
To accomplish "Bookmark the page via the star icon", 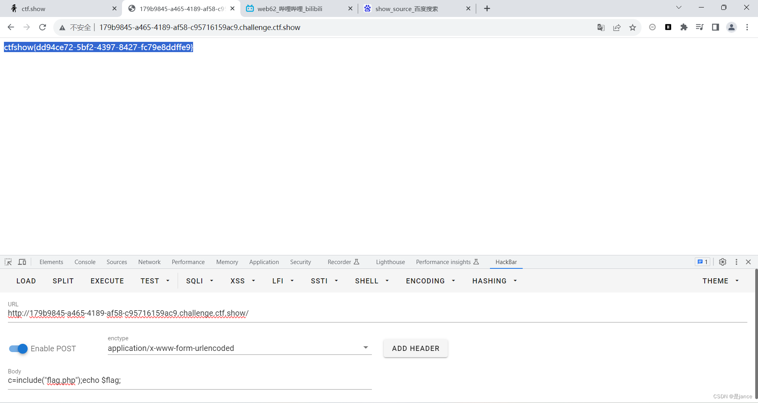I will point(632,27).
